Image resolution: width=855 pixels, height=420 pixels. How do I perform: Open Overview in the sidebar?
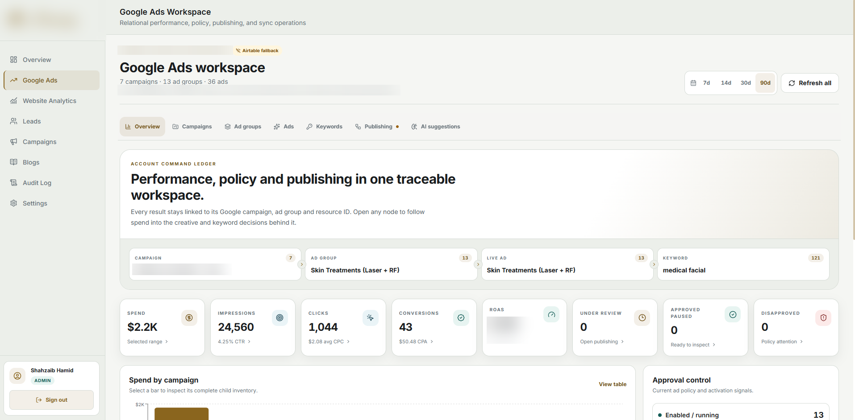[51, 60]
